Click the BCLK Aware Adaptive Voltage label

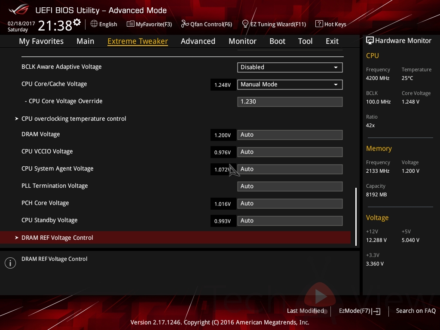pyautogui.click(x=61, y=67)
